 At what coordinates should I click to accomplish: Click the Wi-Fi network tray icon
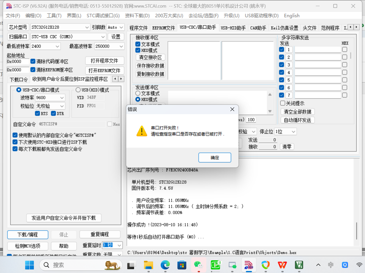[359, 265]
